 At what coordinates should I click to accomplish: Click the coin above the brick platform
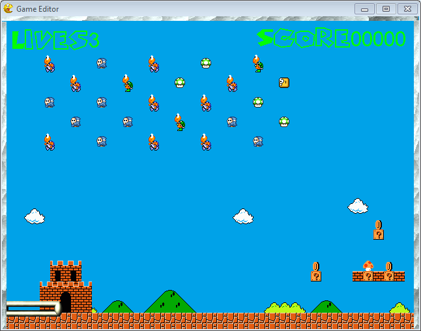pyautogui.click(x=389, y=266)
